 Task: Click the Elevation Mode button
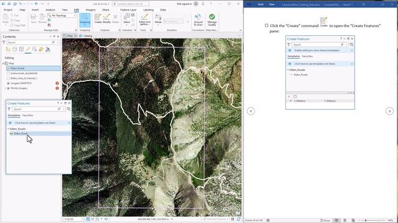[x=158, y=19]
